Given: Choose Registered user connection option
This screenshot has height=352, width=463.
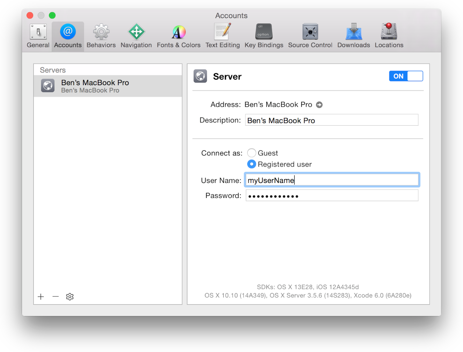Looking at the screenshot, I should (251, 164).
